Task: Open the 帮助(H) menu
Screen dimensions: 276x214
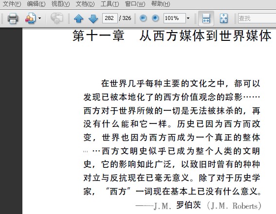Action: tap(161, 4)
